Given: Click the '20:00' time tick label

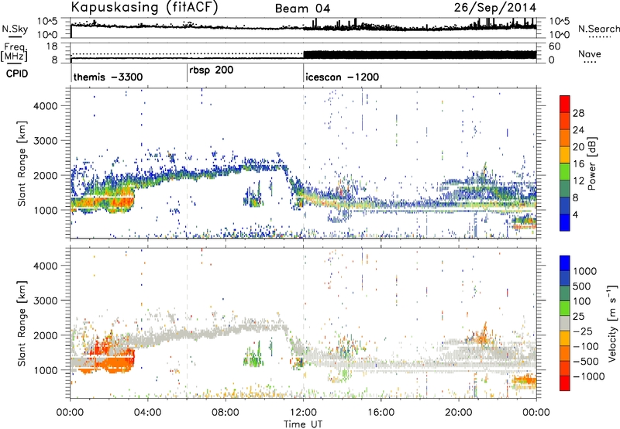Looking at the screenshot, I should [459, 413].
